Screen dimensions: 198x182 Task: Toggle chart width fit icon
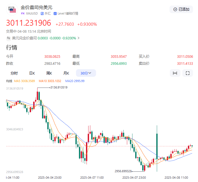pyautogui.click(x=175, y=73)
